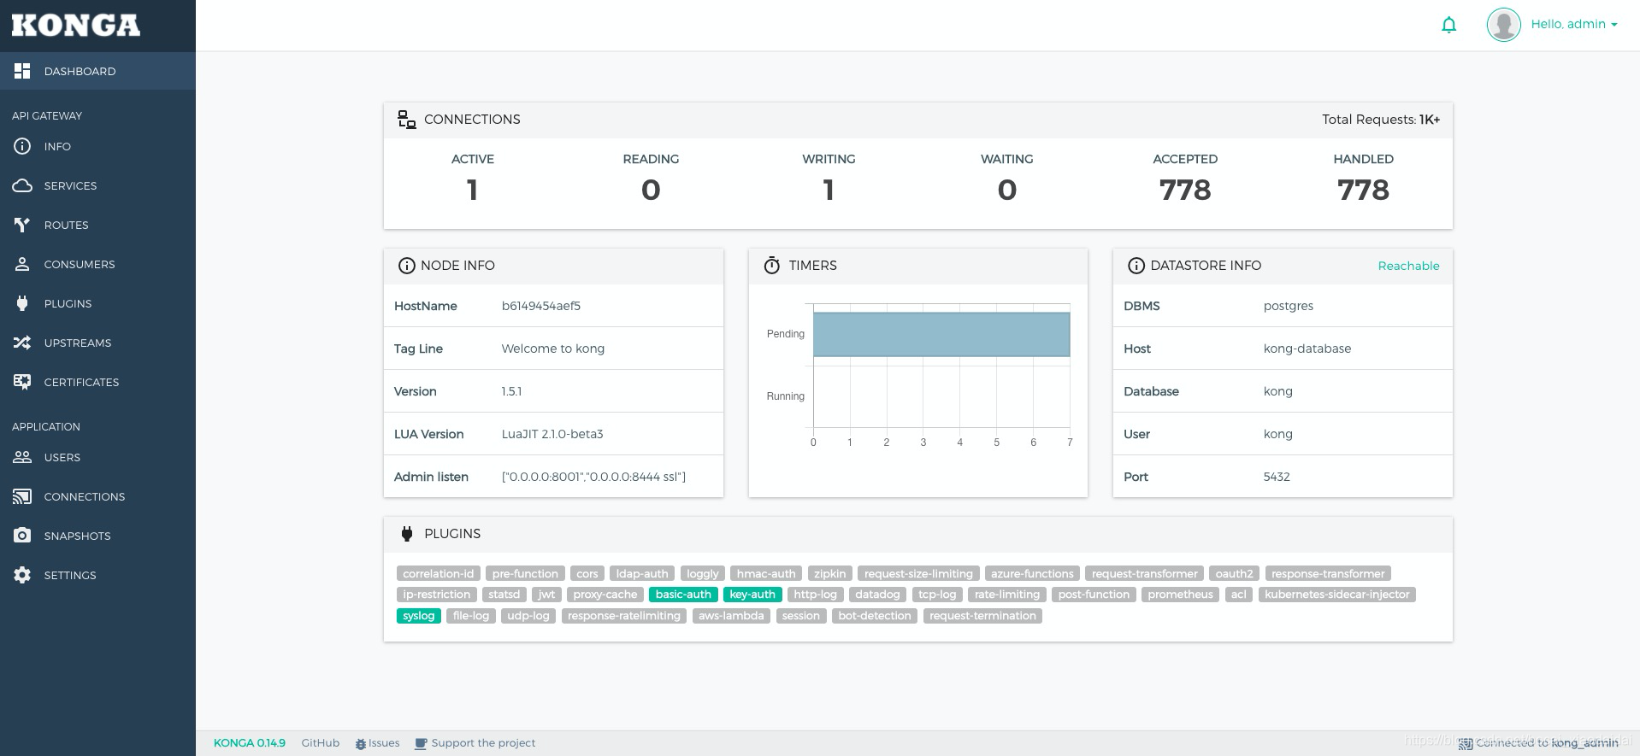Open the Hello, admin dropdown menu
Screen dimensions: 1640x756
1573,24
